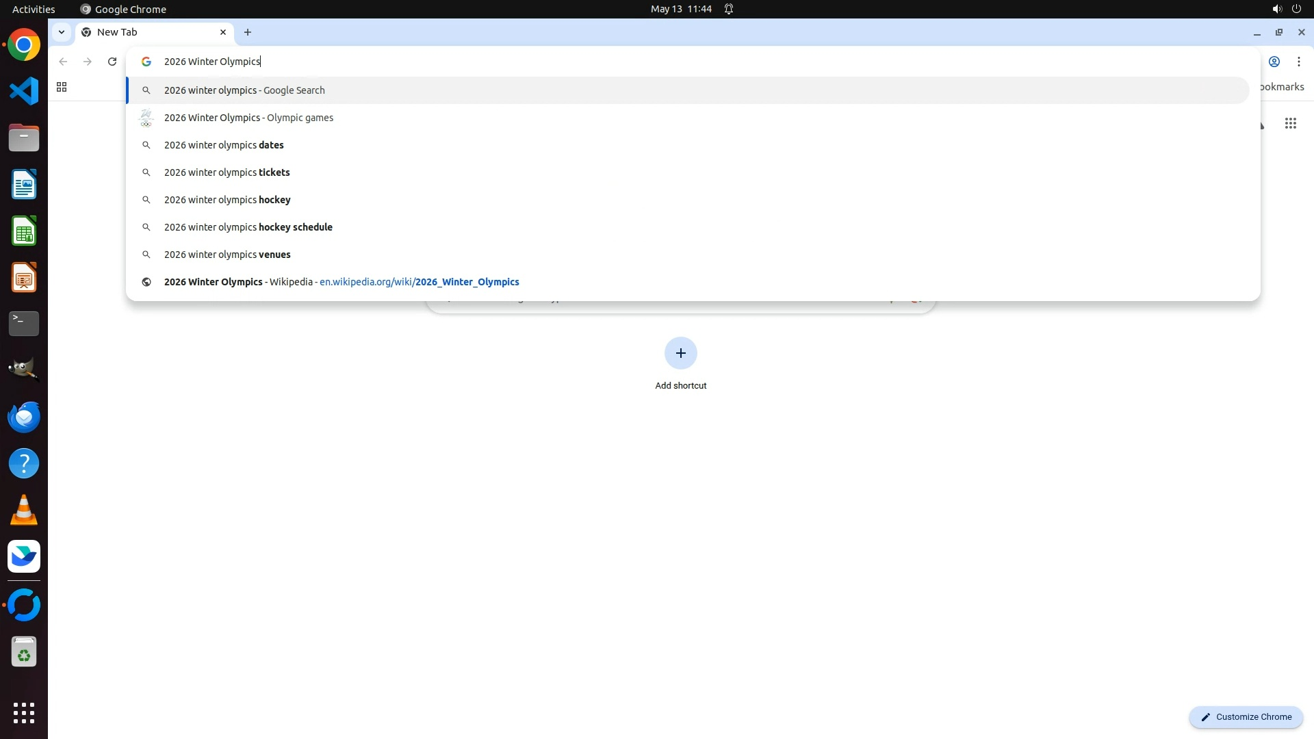Open the system volume indicator

point(1276,9)
